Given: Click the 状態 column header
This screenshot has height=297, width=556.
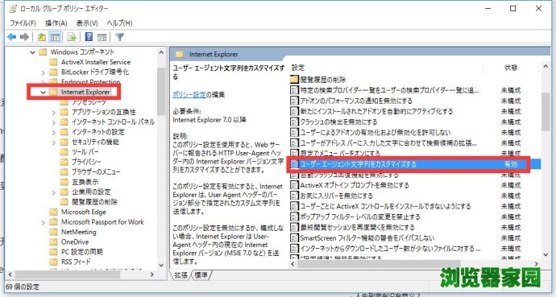Looking at the screenshot, I should click(x=511, y=68).
